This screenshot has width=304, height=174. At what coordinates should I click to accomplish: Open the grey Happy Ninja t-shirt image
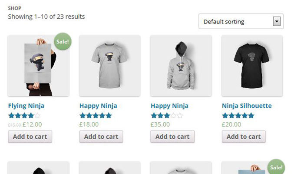click(x=109, y=66)
